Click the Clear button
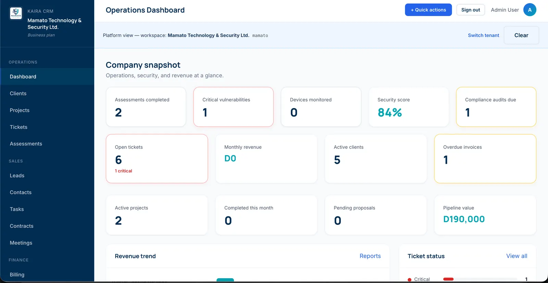The image size is (548, 283). tap(521, 35)
